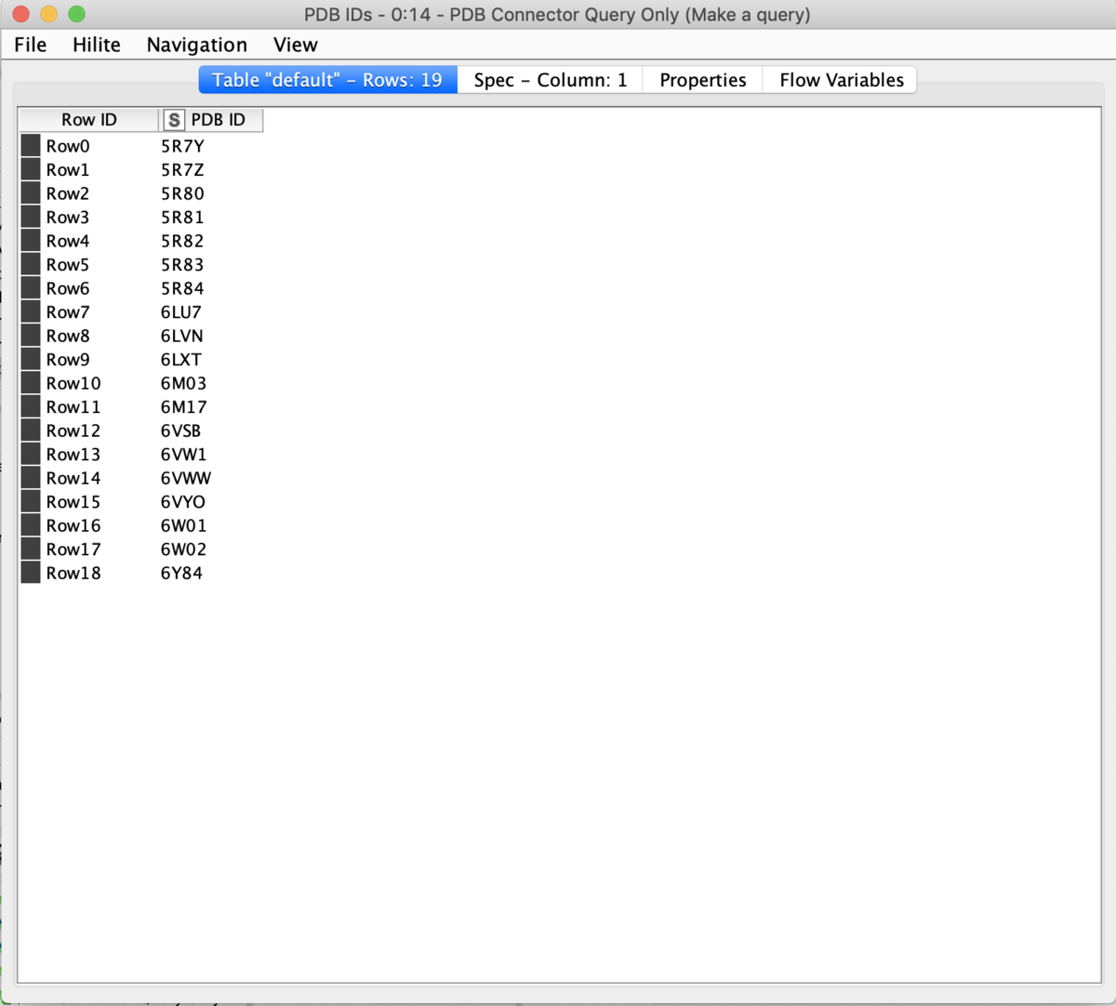Click PDB ID cell 5R81
The width and height of the screenshot is (1116, 1006).
pos(182,218)
